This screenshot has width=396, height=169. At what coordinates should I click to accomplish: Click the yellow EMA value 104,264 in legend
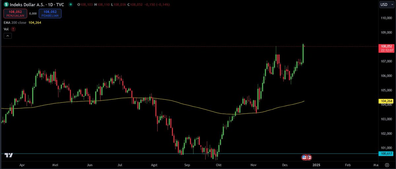pos(35,22)
